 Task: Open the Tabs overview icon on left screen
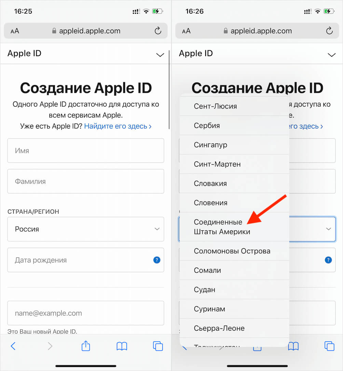point(158,346)
